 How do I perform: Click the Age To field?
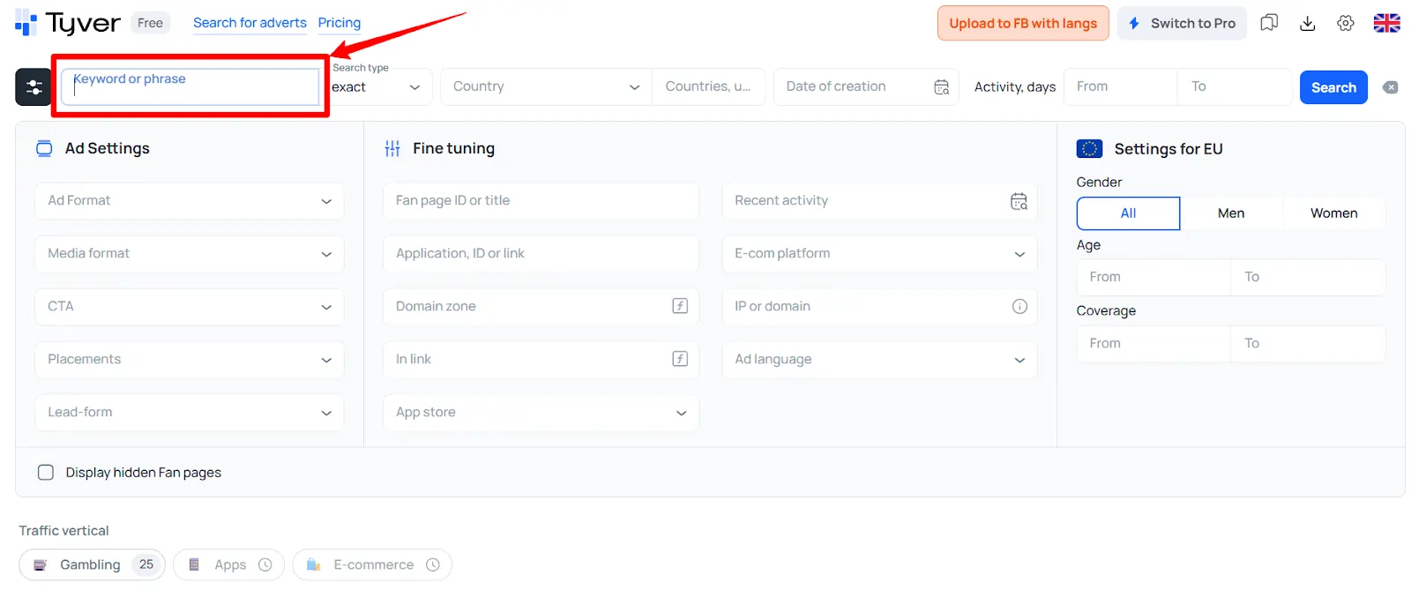[1308, 277]
